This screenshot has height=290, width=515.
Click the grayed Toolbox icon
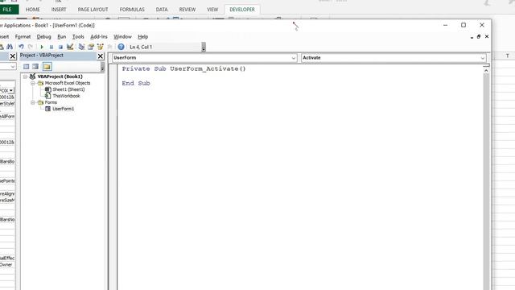(109, 47)
